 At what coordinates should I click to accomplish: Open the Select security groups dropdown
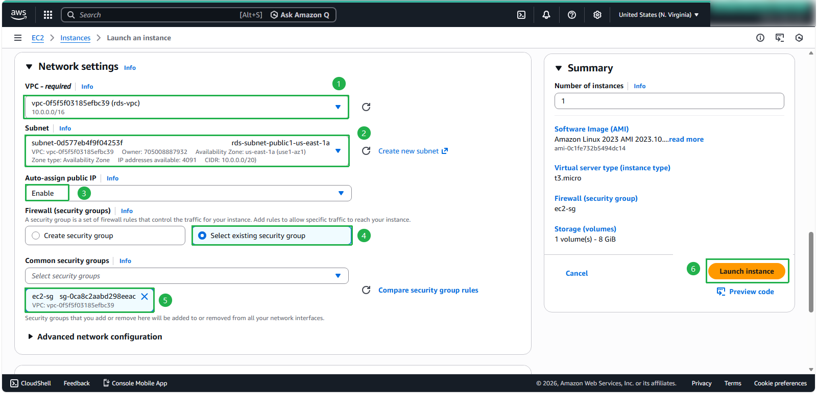[x=187, y=276]
